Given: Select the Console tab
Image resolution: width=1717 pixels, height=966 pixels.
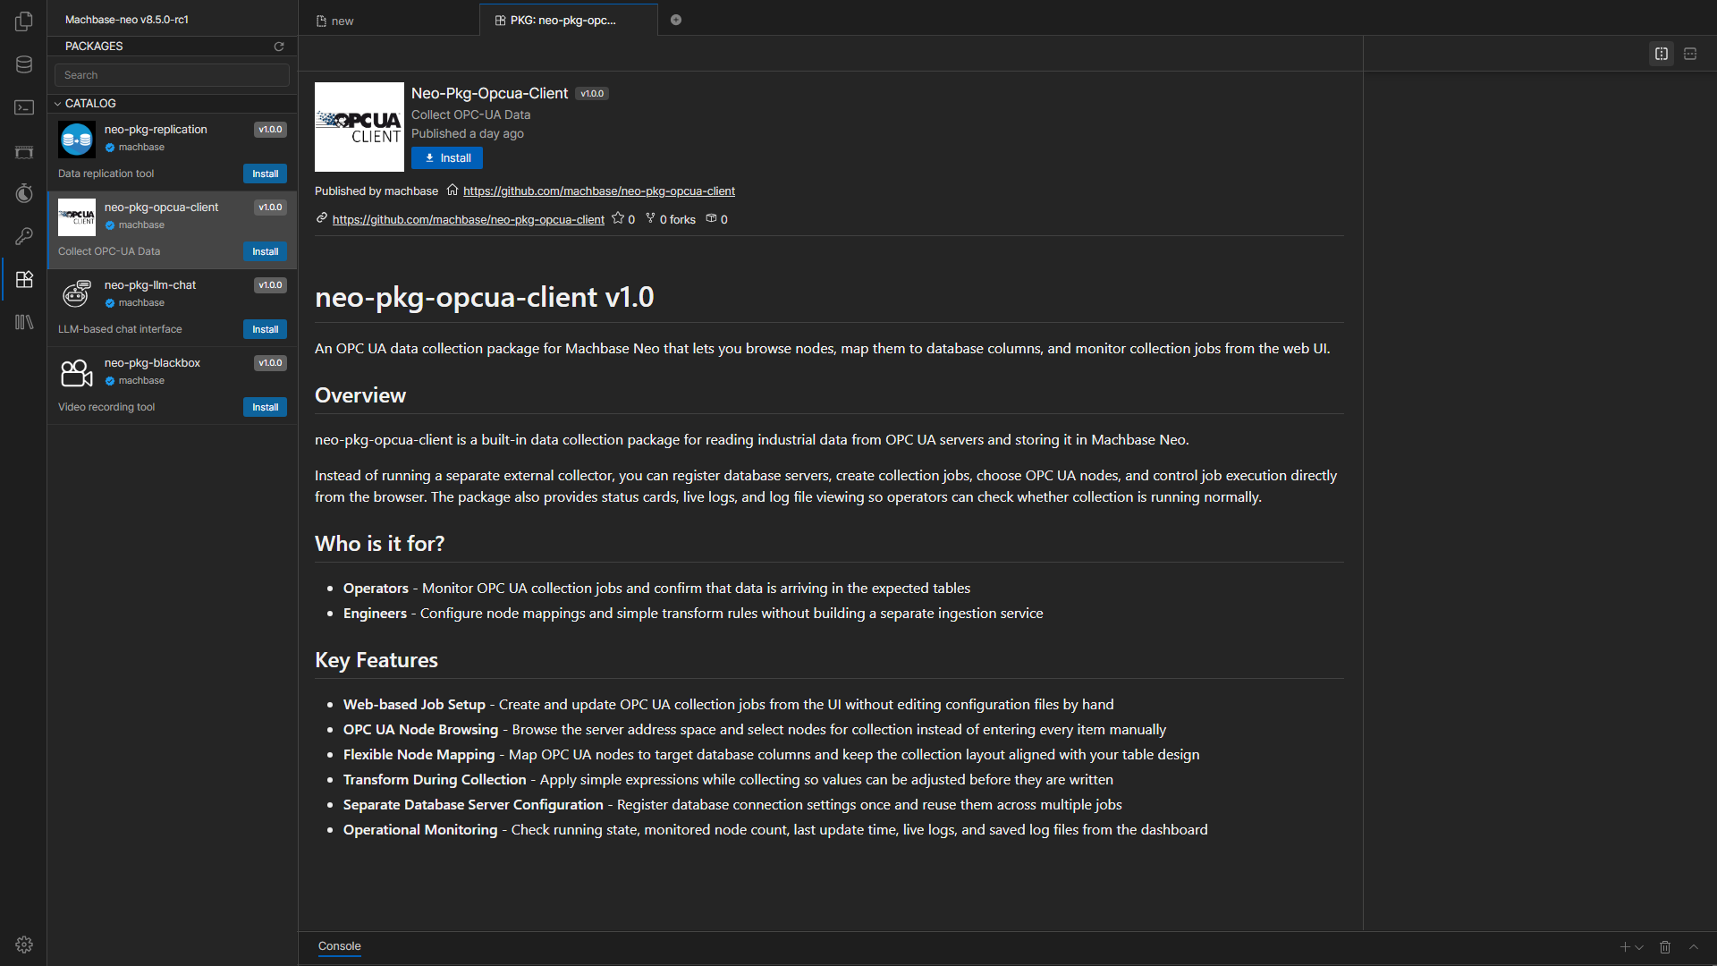Looking at the screenshot, I should (340, 946).
